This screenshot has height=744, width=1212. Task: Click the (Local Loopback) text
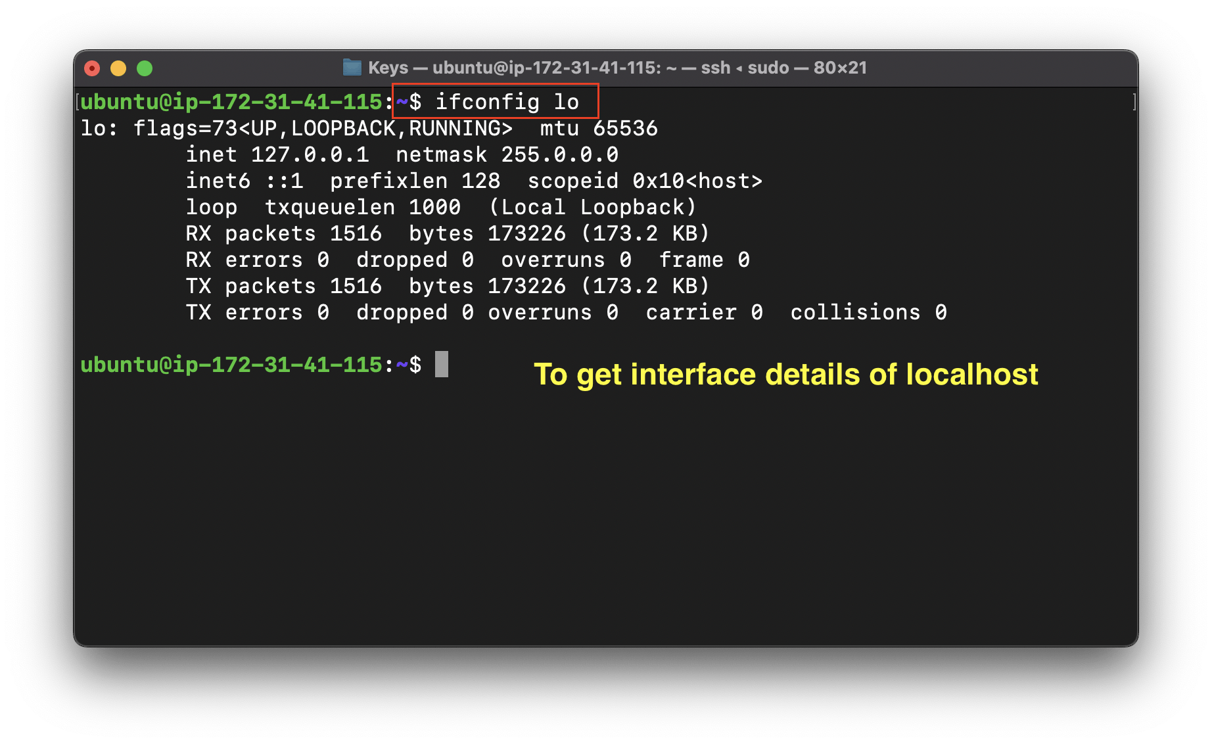[x=592, y=207]
